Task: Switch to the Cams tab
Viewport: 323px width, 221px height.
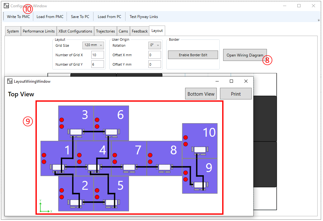Action: tap(123, 31)
